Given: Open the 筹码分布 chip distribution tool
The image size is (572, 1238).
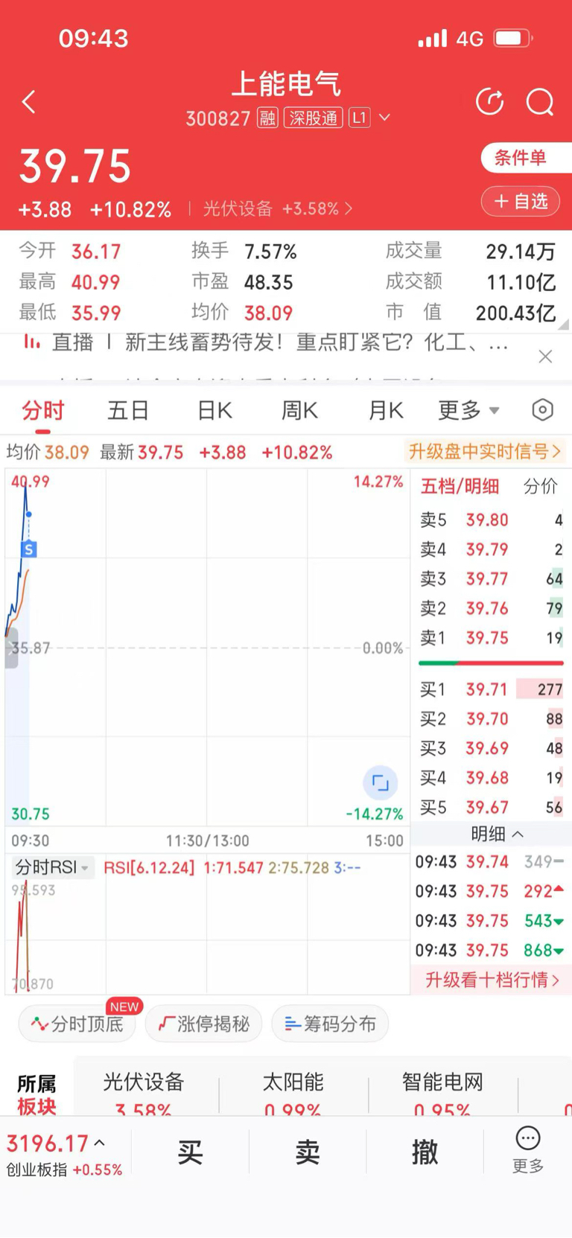Looking at the screenshot, I should [331, 1024].
